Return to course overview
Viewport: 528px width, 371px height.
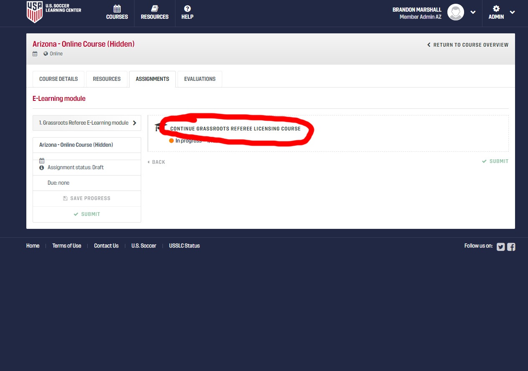pos(468,45)
